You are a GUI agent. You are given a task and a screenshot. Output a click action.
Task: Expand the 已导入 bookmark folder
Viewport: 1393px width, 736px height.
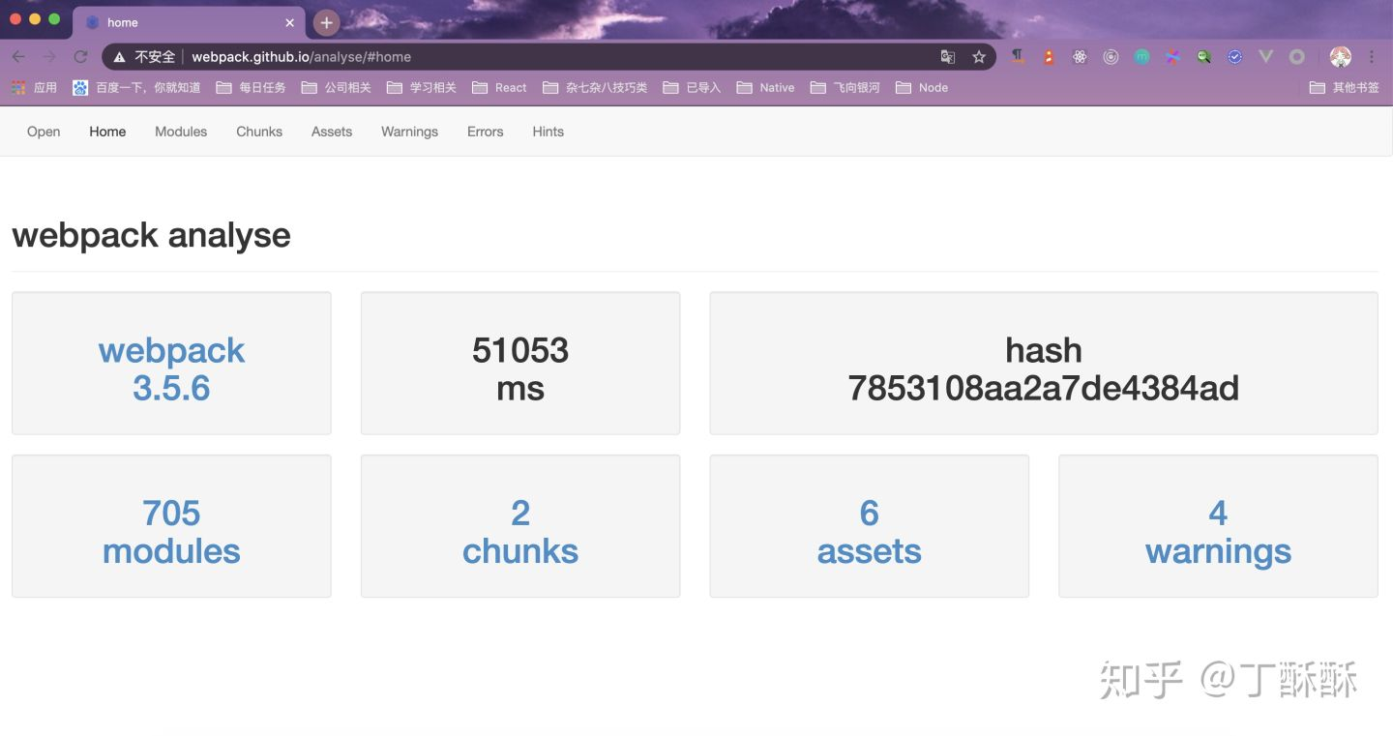[692, 87]
